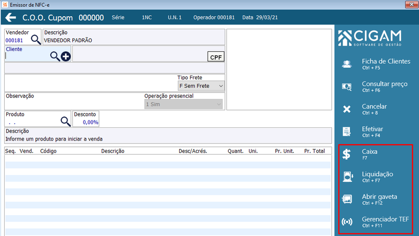Search for a Vendedor with magnifier
419x236 pixels.
36,40
